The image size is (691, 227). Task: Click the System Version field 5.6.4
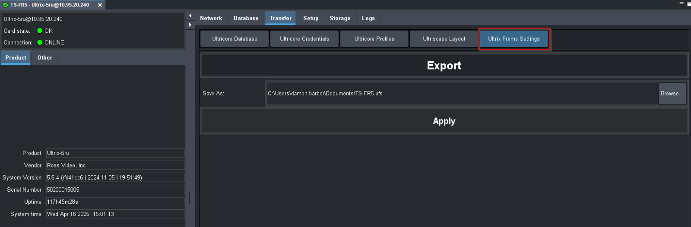[115, 177]
